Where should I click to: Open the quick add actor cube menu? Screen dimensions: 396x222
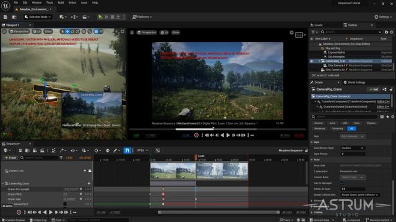pyautogui.click(x=62, y=17)
